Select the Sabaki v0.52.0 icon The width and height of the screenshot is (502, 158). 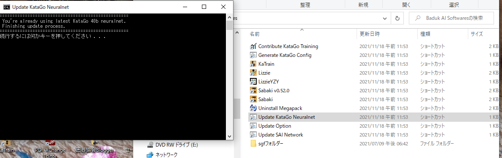253,91
